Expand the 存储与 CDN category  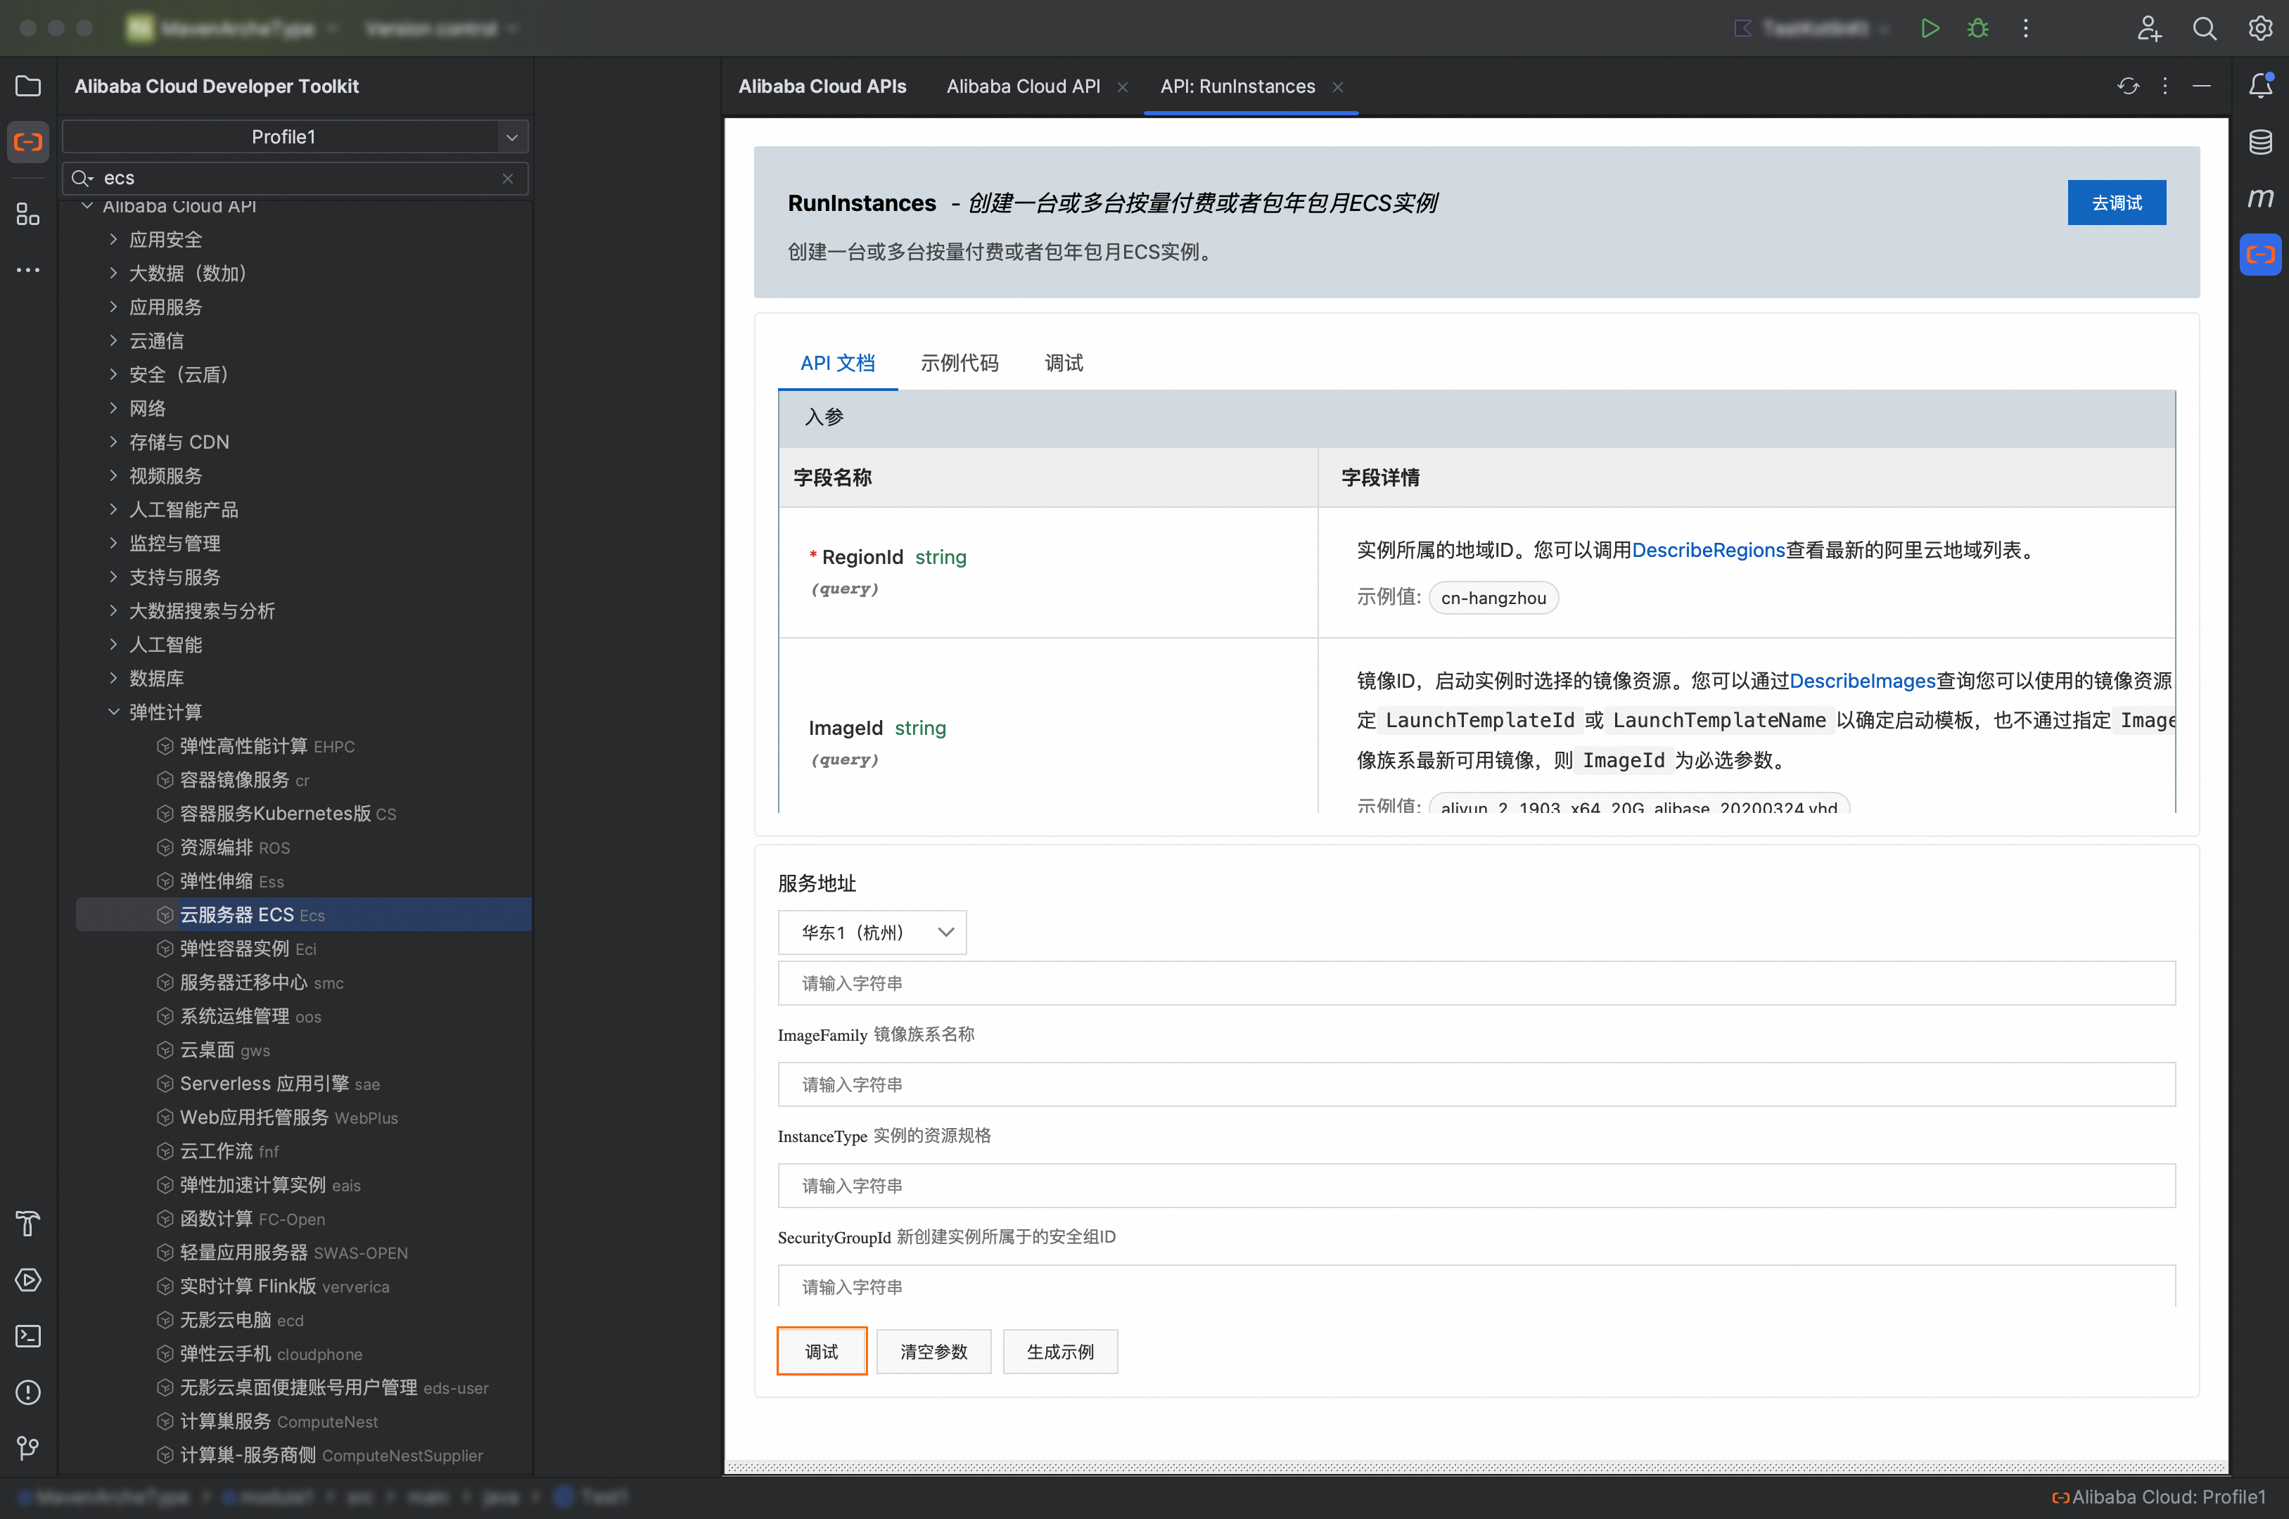[113, 442]
